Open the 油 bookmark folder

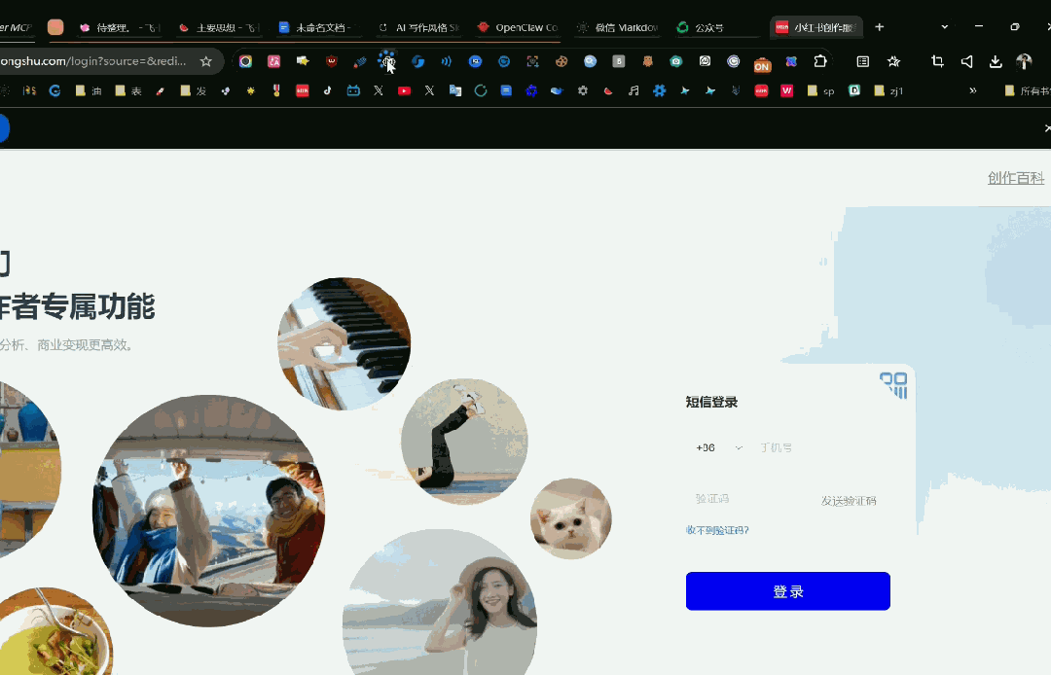tap(89, 90)
